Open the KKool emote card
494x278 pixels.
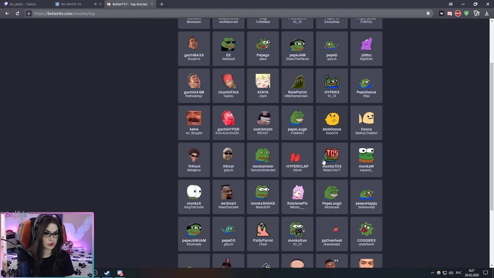coord(228,160)
